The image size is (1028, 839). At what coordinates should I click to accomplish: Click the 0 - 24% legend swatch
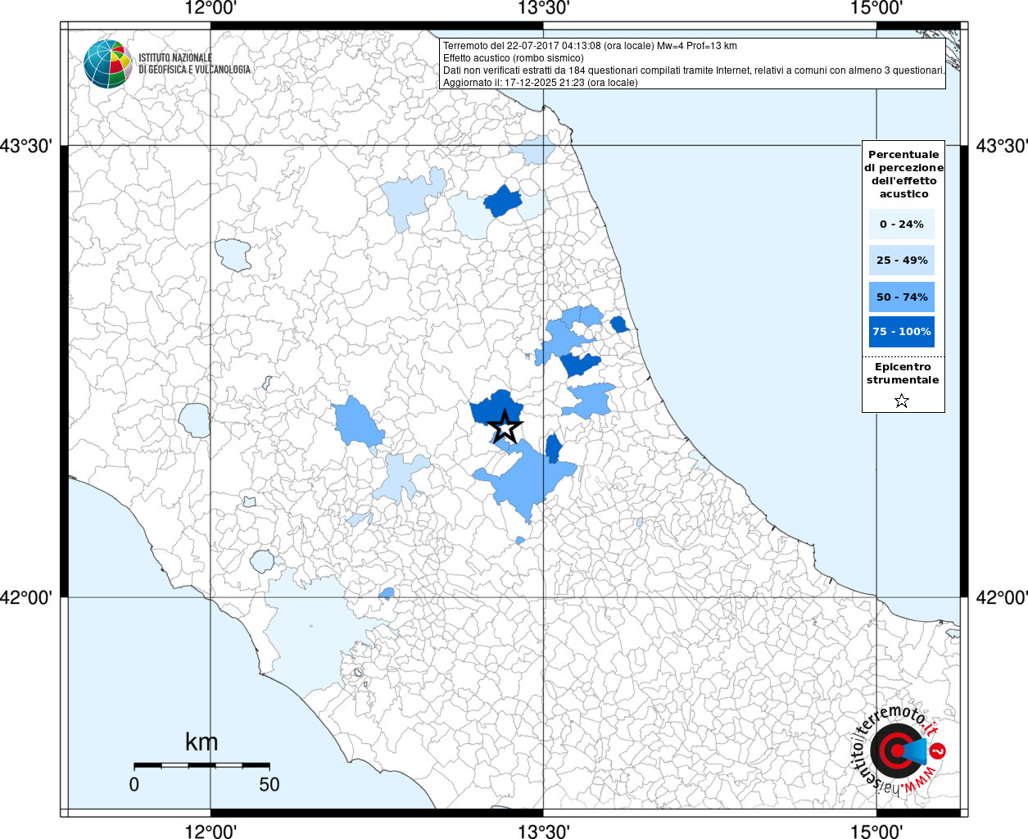click(x=902, y=224)
